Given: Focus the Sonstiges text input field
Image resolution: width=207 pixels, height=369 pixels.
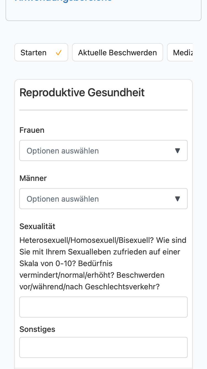Looking at the screenshot, I should click(104, 347).
